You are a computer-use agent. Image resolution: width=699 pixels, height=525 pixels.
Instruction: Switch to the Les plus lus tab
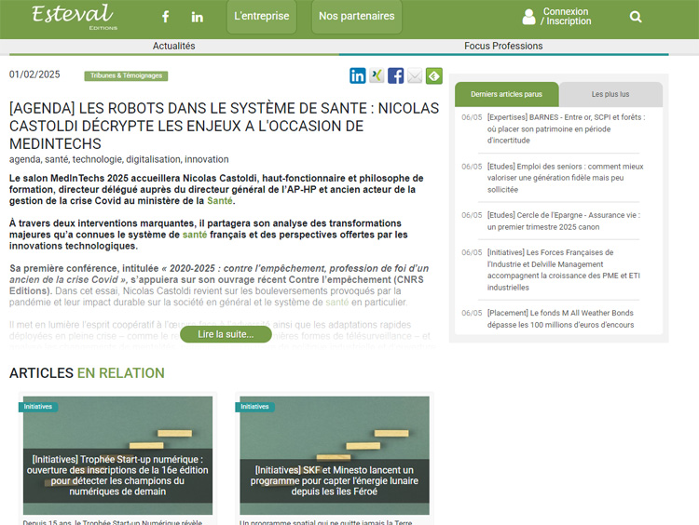click(610, 94)
